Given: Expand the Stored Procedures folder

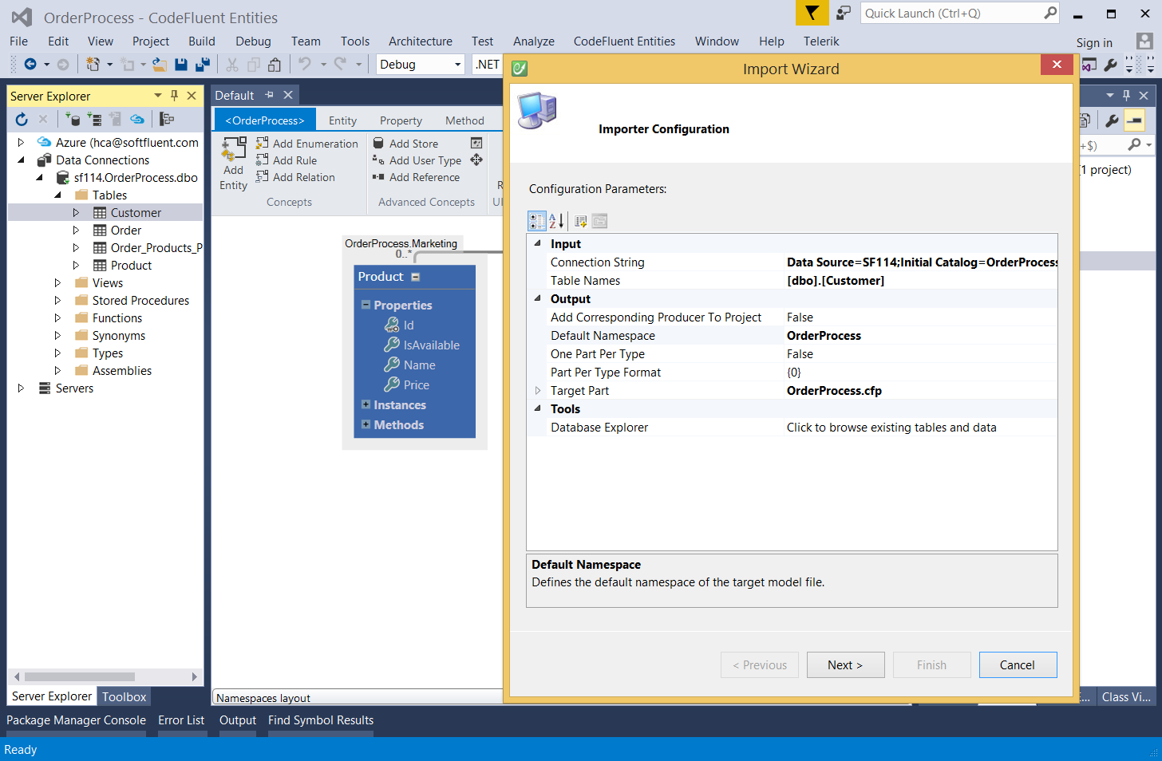Looking at the screenshot, I should (57, 301).
